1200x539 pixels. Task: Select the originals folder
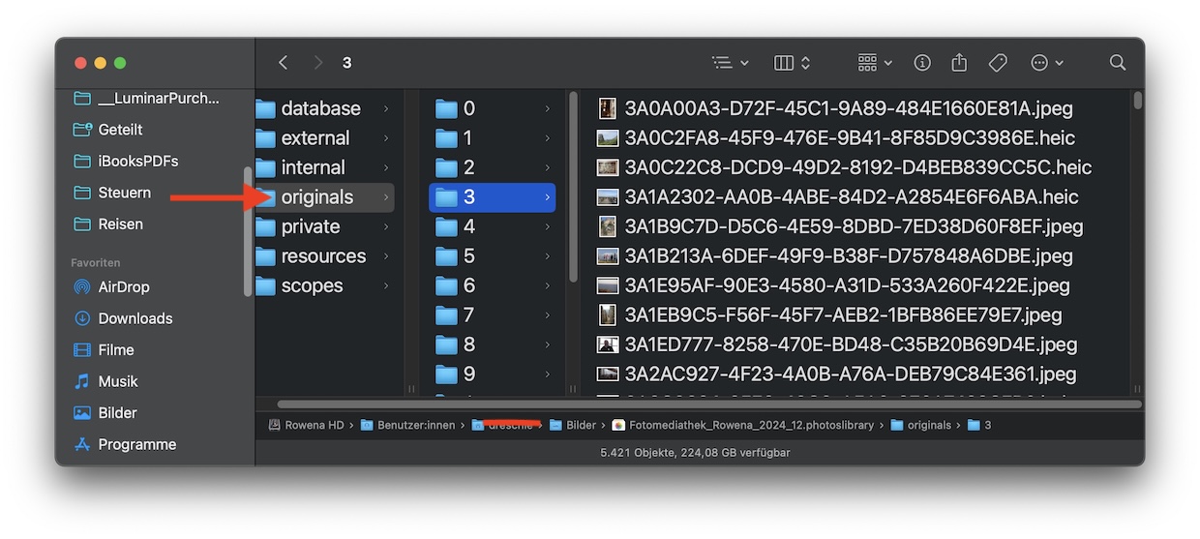316,197
